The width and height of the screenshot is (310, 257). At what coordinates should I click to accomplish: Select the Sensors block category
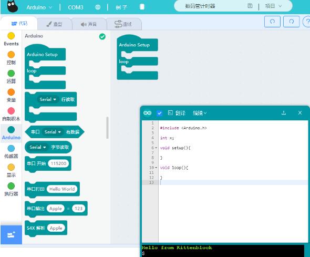coord(11,152)
